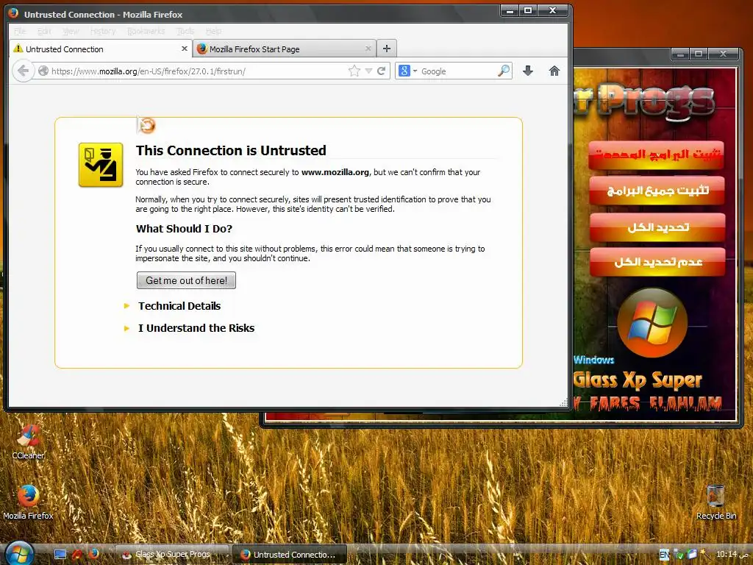Click the yellow passport officer warning icon
This screenshot has width=753, height=565.
[101, 164]
